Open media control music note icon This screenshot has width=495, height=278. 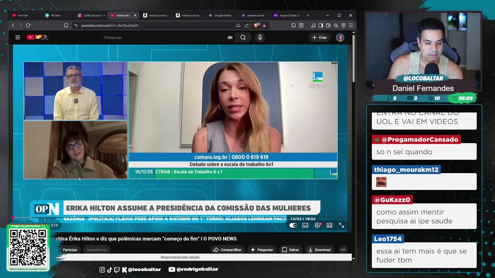(x=313, y=25)
